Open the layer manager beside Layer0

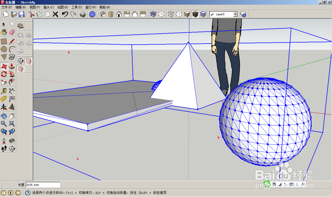coord(243,14)
